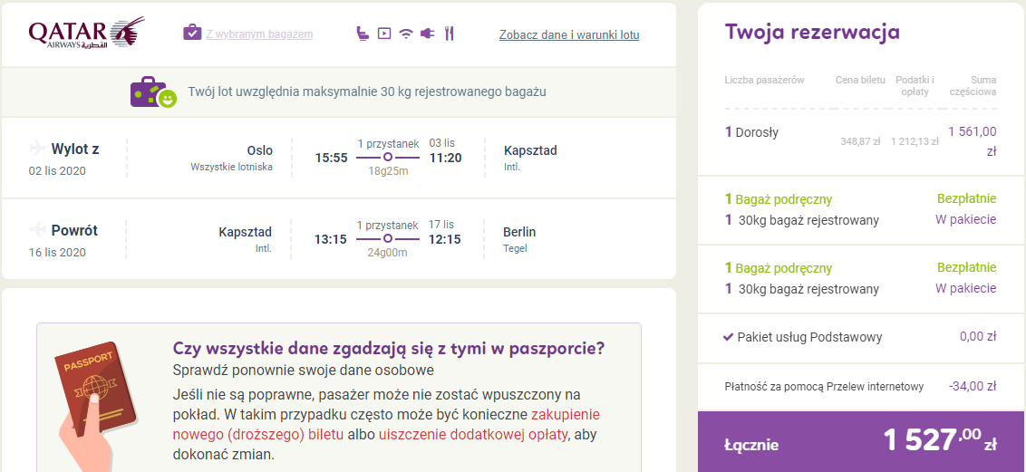The height and width of the screenshot is (472, 1026).
Task: Click the stopover circle on the 18g25m route
Action: tap(387, 158)
